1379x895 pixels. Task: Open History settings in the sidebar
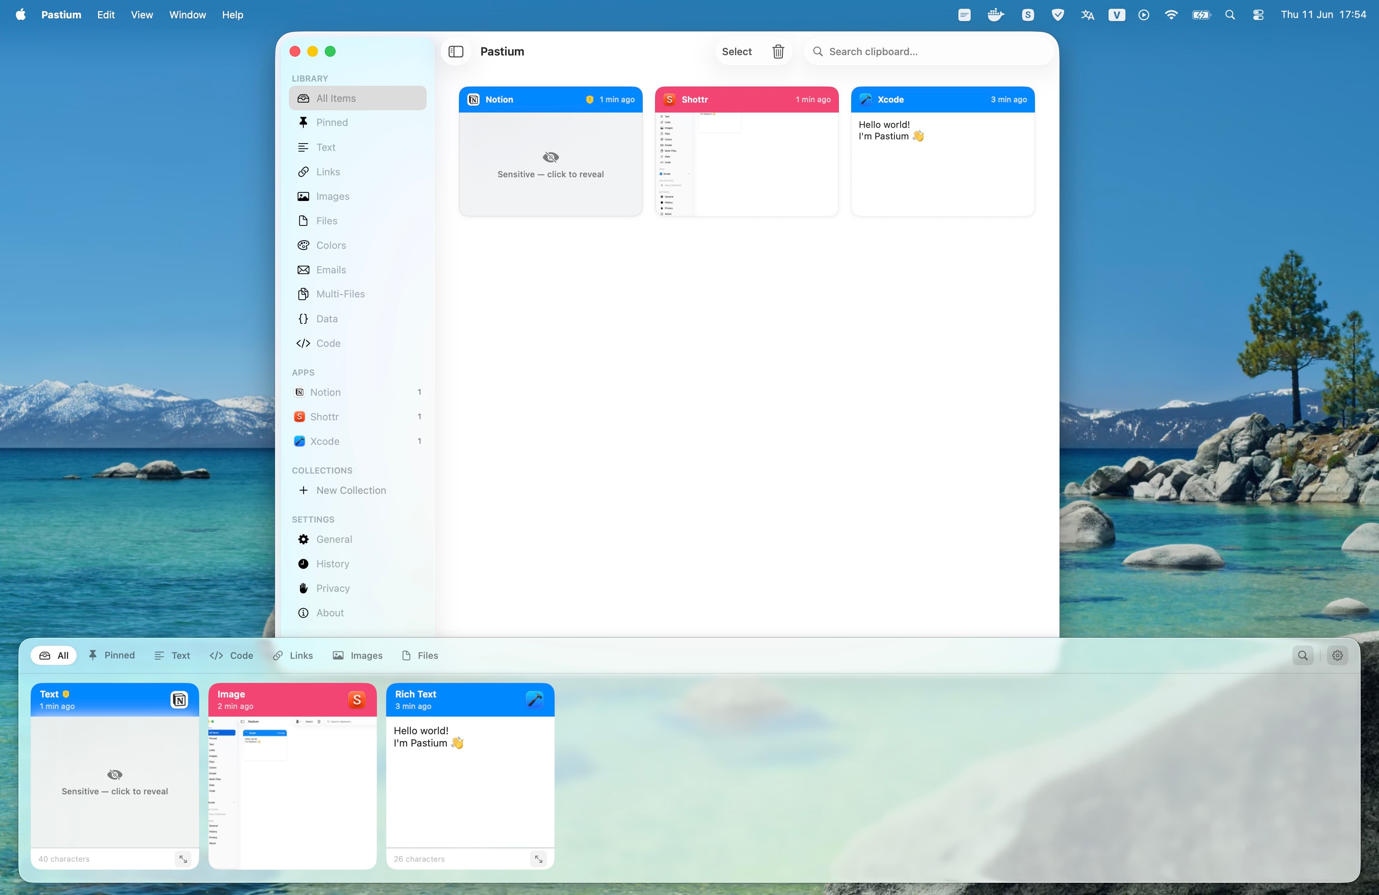tap(357, 564)
